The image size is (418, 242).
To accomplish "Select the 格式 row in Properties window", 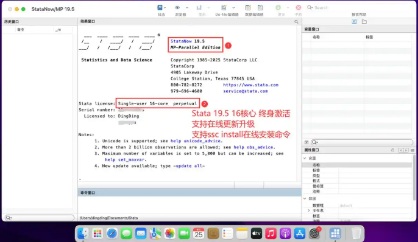I will [x=357, y=181].
